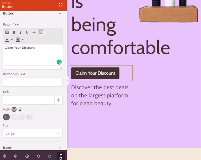
Task: Click inside the Button Text editor area
Action: (33, 55)
